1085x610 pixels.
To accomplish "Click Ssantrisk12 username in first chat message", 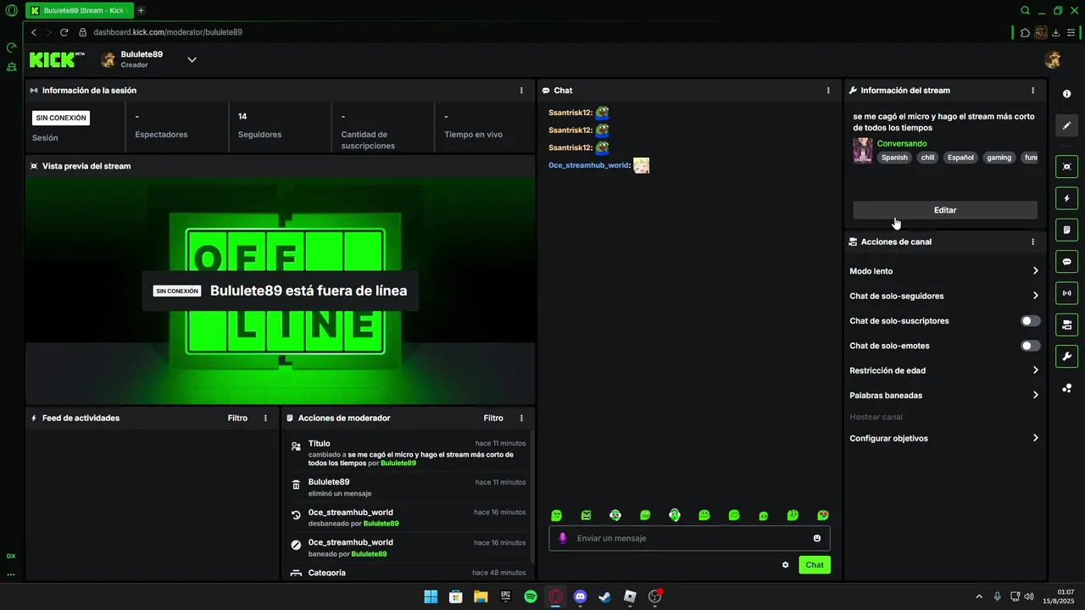I will [x=570, y=113].
